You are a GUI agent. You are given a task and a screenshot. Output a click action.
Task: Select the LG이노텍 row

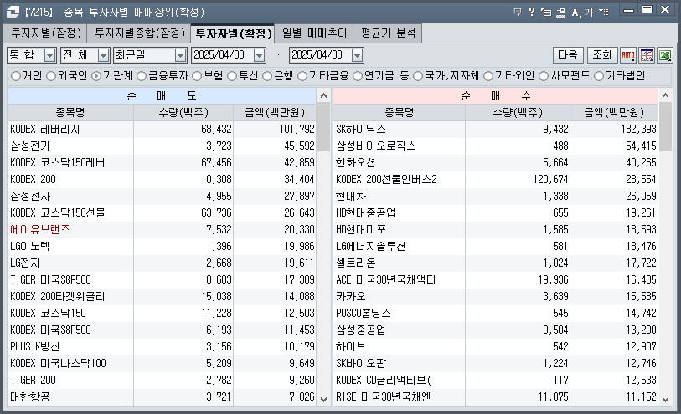(x=162, y=246)
